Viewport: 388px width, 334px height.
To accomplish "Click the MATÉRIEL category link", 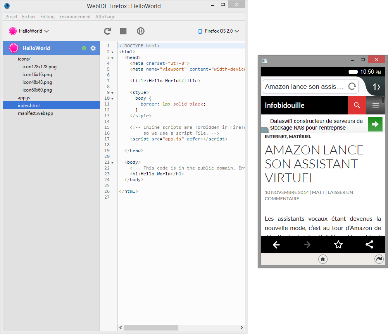I will click(300, 137).
